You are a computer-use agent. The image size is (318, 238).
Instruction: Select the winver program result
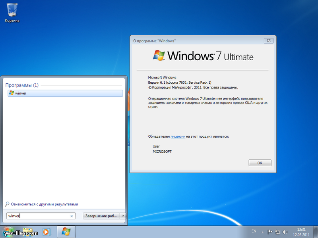coord(65,93)
